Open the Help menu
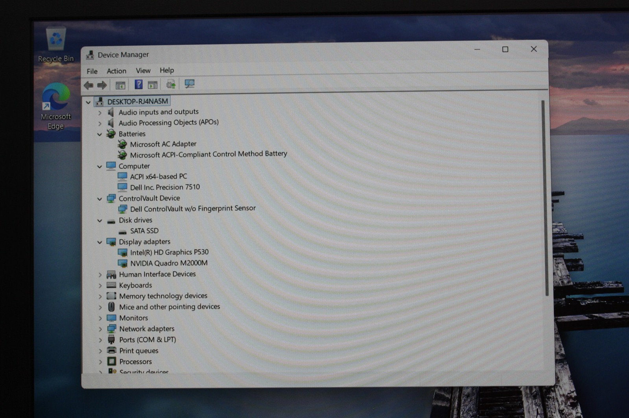The image size is (629, 418). [167, 70]
